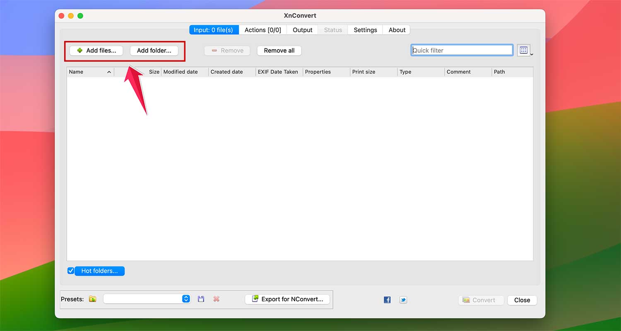This screenshot has width=621, height=331.
Task: Click inside the Quick filter field
Action: (462, 50)
